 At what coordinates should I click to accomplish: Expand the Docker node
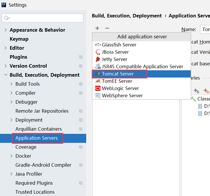click(x=11, y=156)
